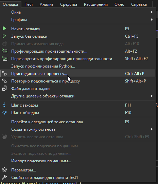158x184 pixels.
Task: Click the green Start Debugging play icon
Action: tap(4, 29)
